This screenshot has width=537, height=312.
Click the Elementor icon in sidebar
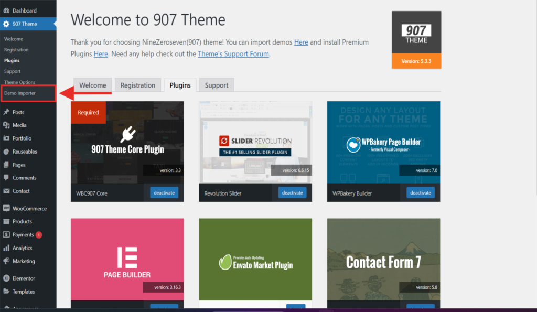(x=6, y=278)
